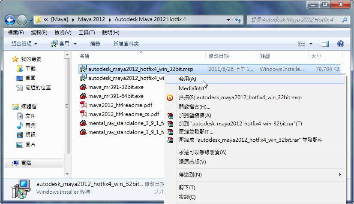
Task: Click the large installer icon in details pane
Action: coord(21,189)
